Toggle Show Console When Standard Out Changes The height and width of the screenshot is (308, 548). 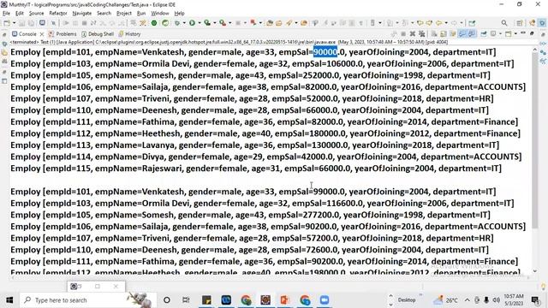point(462,34)
